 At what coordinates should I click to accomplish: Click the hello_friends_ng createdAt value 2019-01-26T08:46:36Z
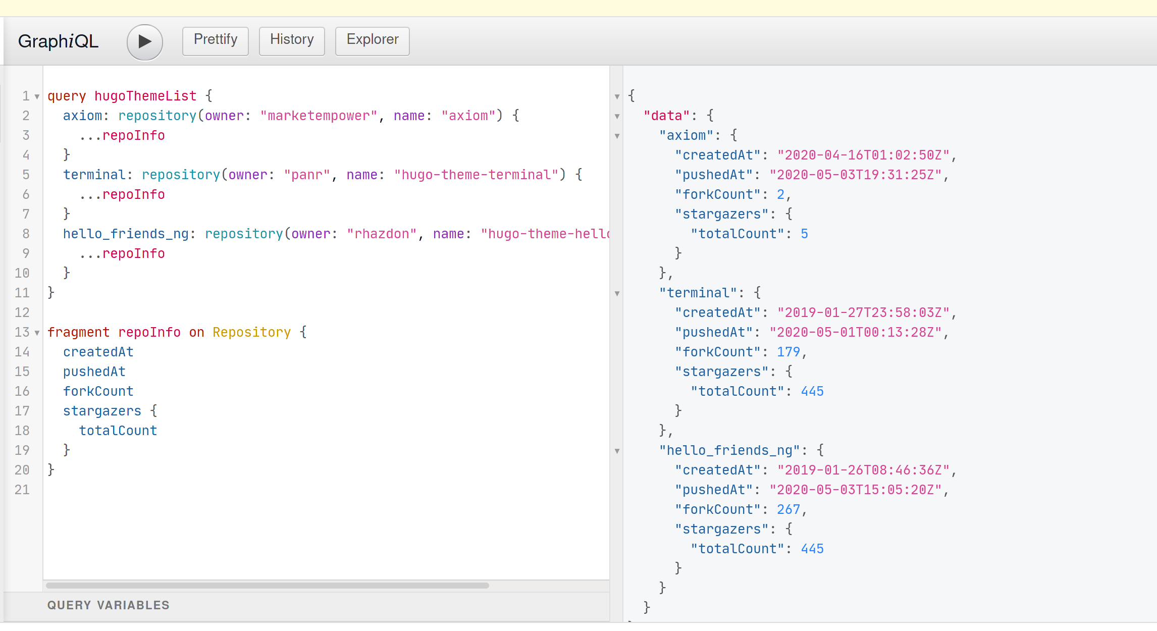click(864, 470)
